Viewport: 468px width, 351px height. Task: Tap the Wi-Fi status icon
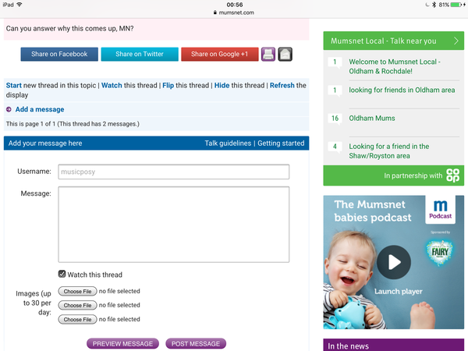pos(19,5)
